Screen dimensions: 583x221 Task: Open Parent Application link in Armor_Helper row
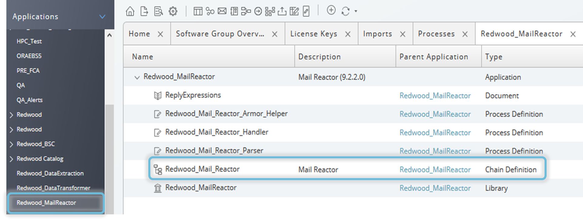(435, 114)
